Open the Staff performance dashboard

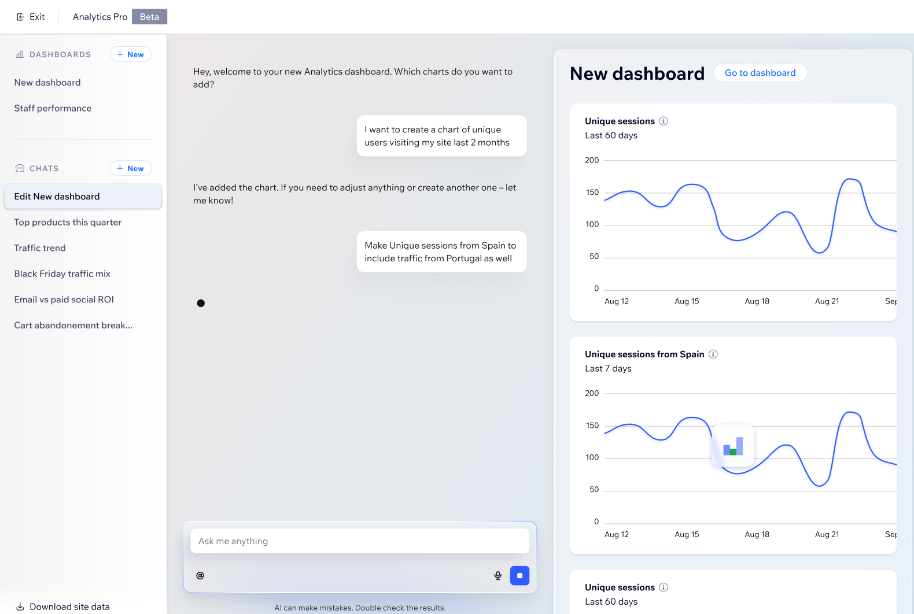pyautogui.click(x=53, y=108)
